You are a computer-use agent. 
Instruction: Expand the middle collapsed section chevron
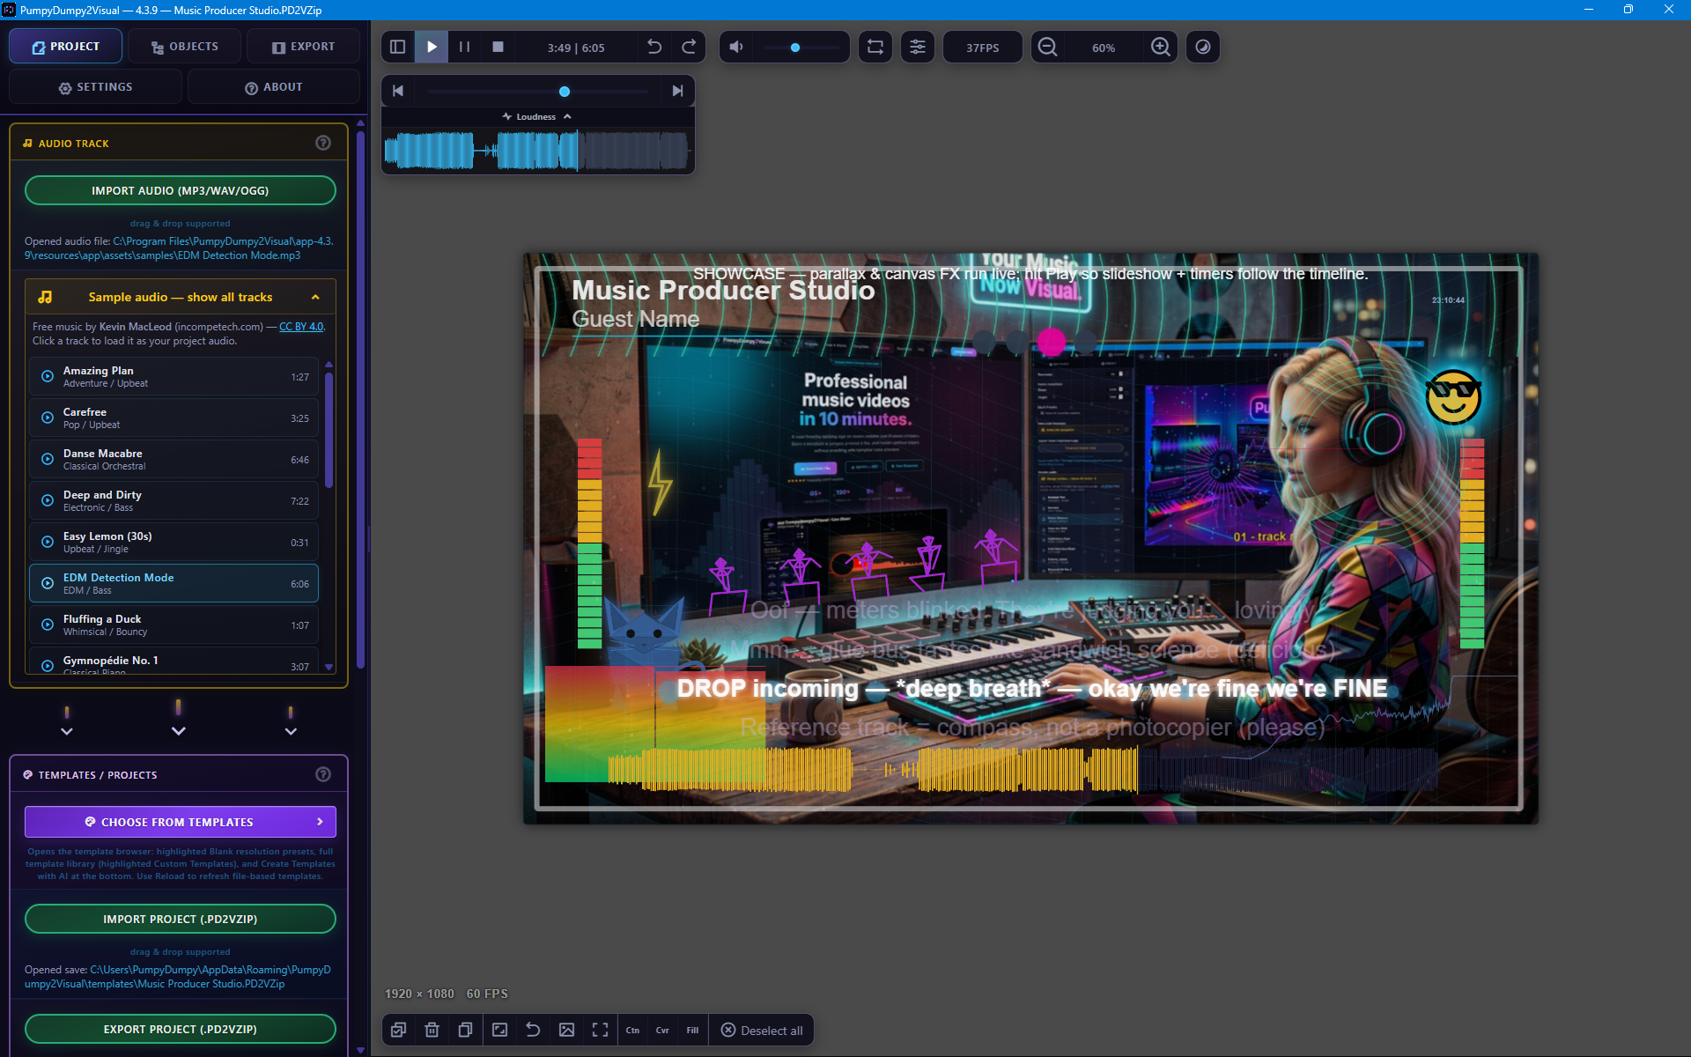point(179,731)
